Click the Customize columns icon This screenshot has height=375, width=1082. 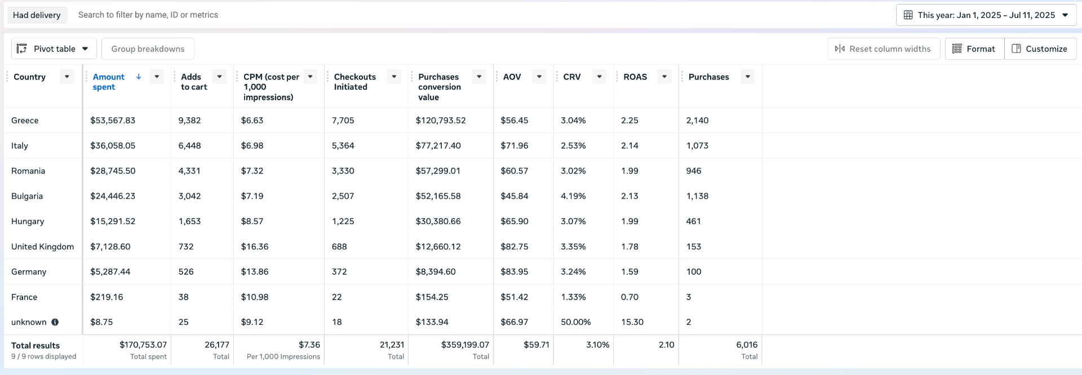[x=1016, y=49]
